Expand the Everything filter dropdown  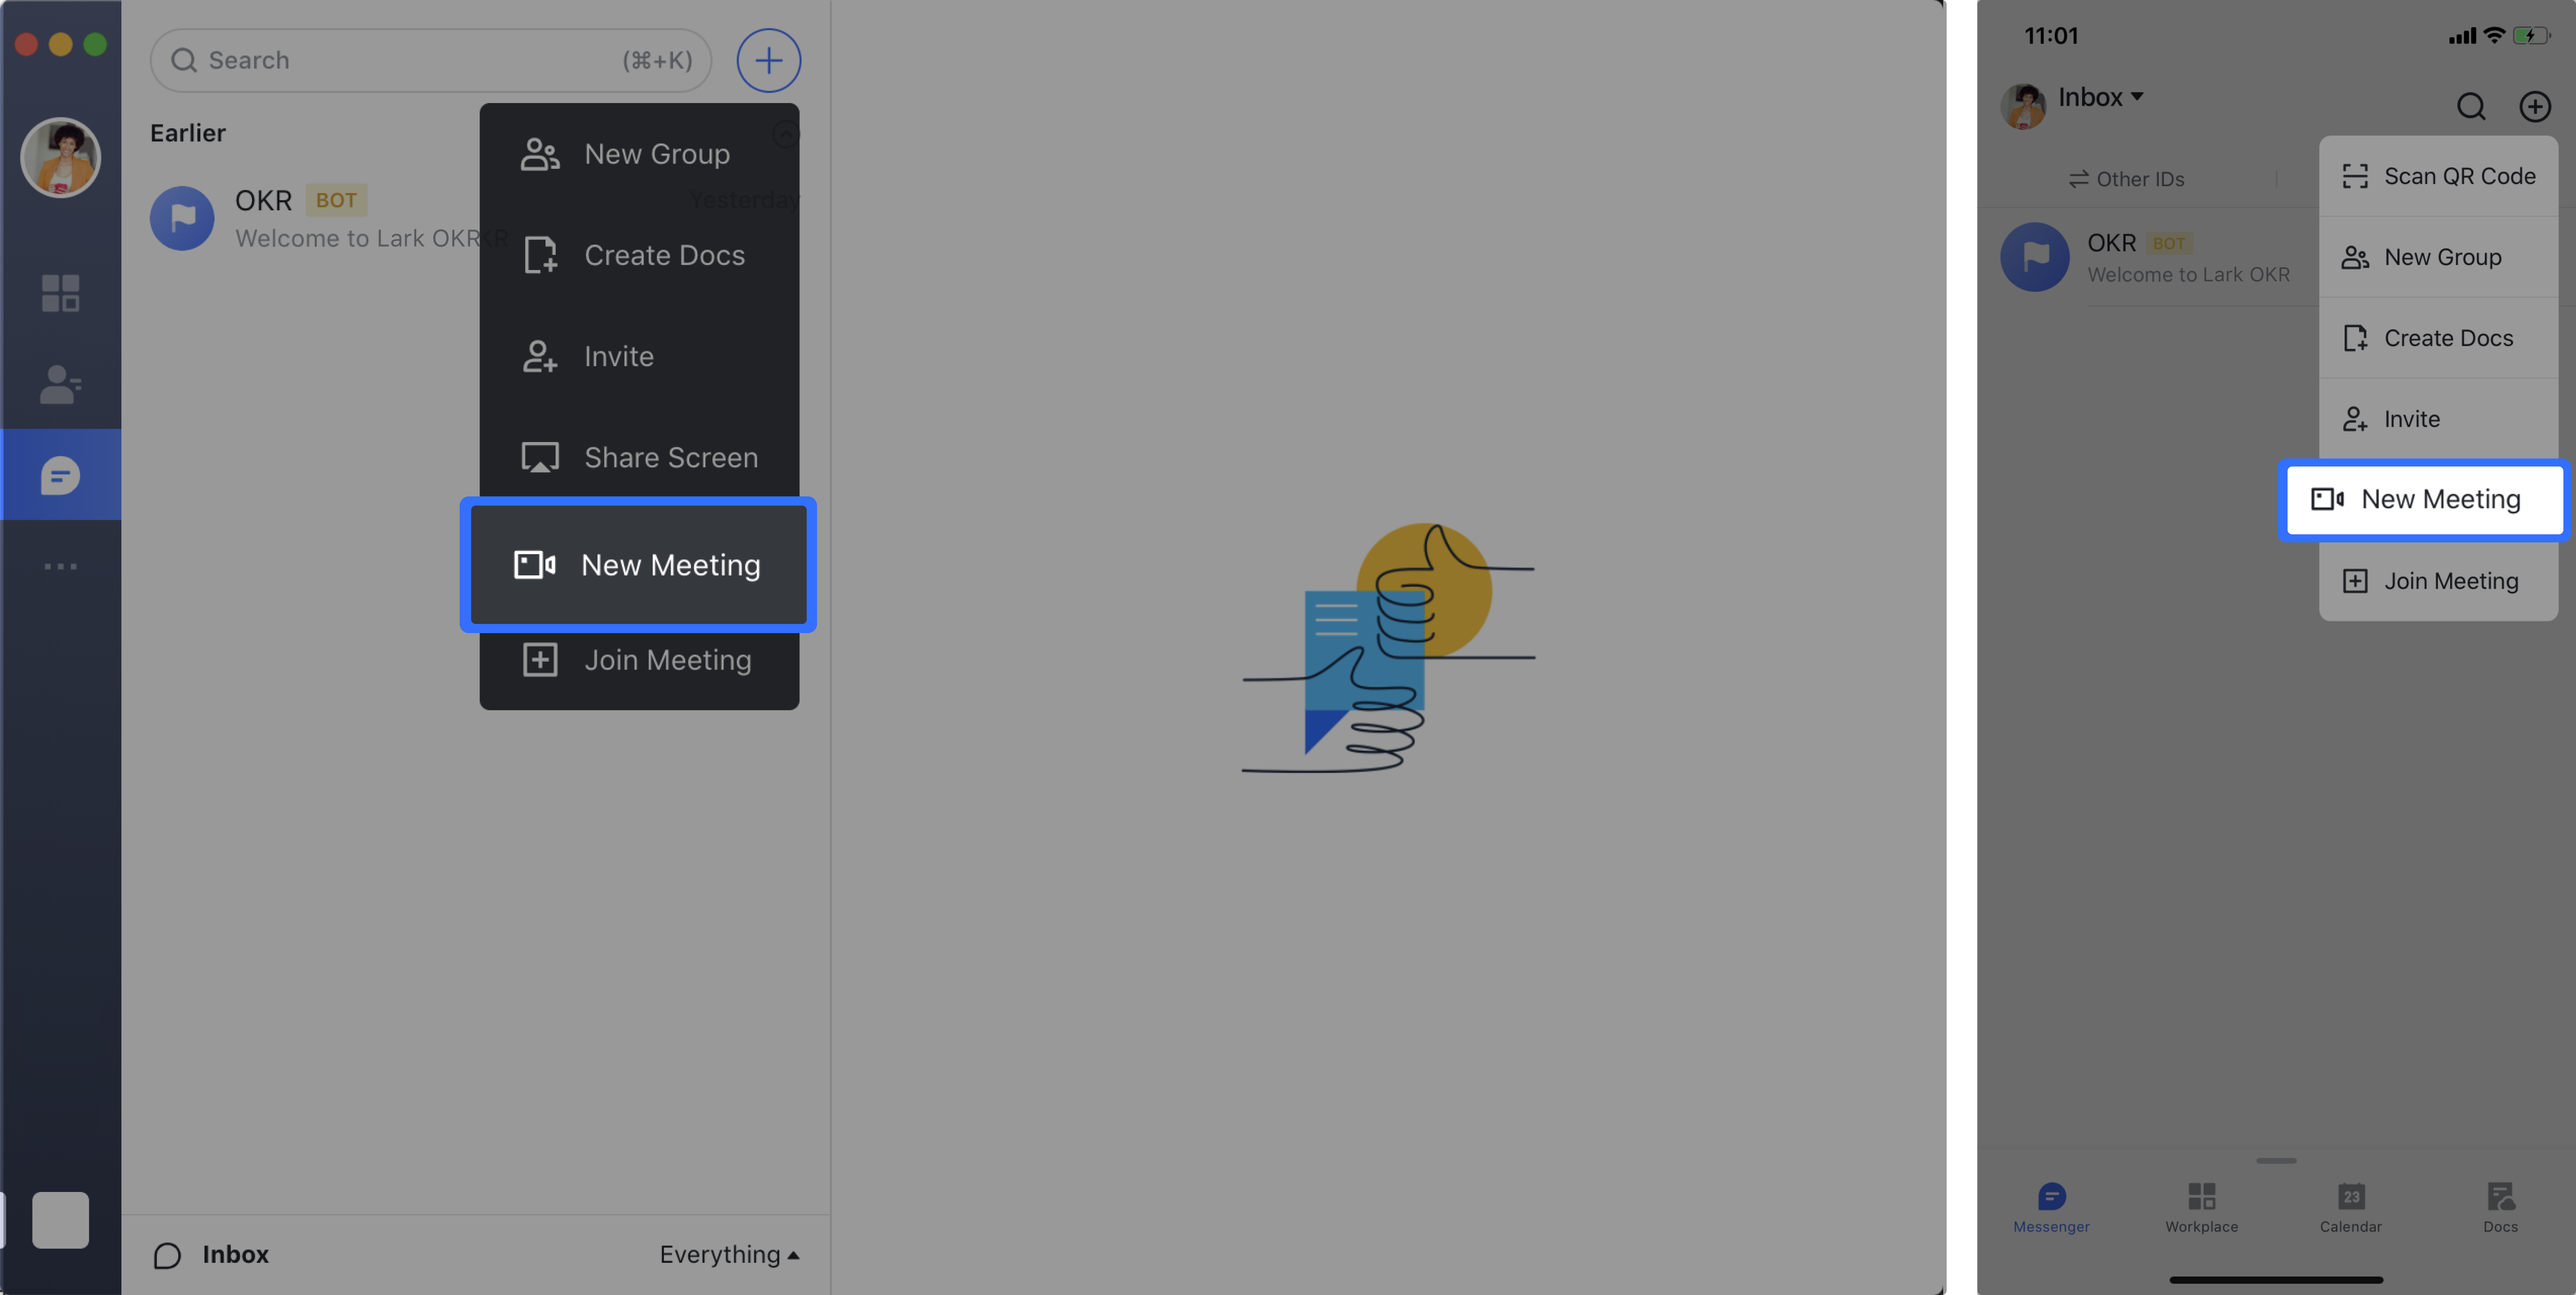[729, 1254]
